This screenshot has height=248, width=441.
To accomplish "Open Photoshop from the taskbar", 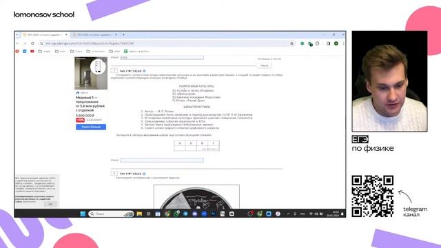I will point(213,214).
